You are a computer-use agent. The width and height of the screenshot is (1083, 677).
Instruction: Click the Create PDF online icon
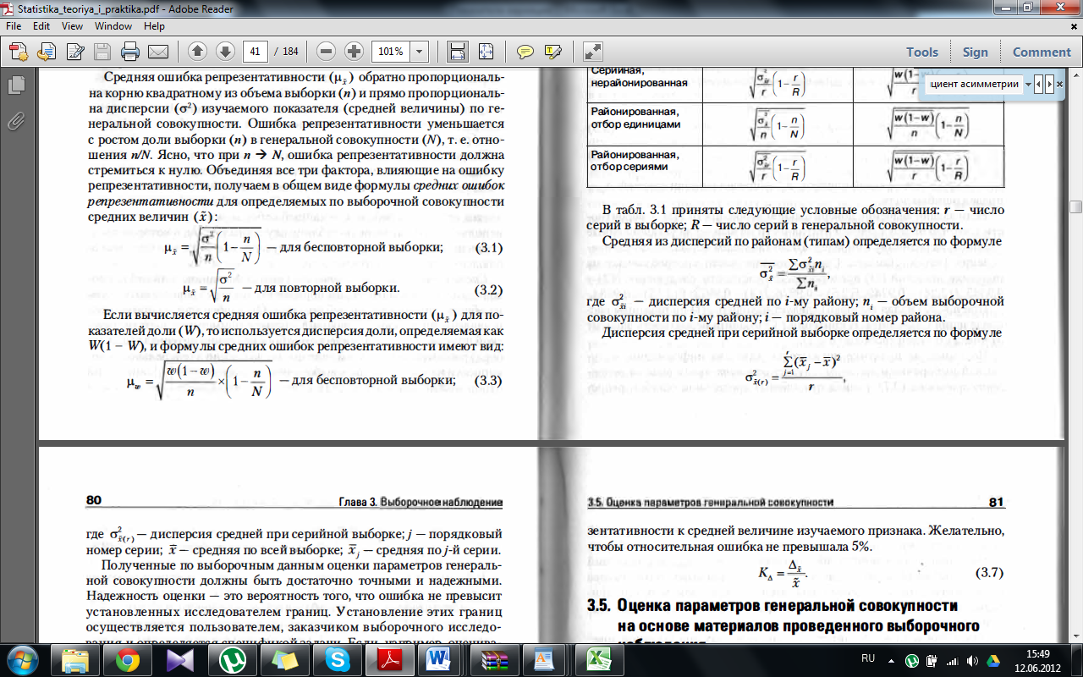19,52
